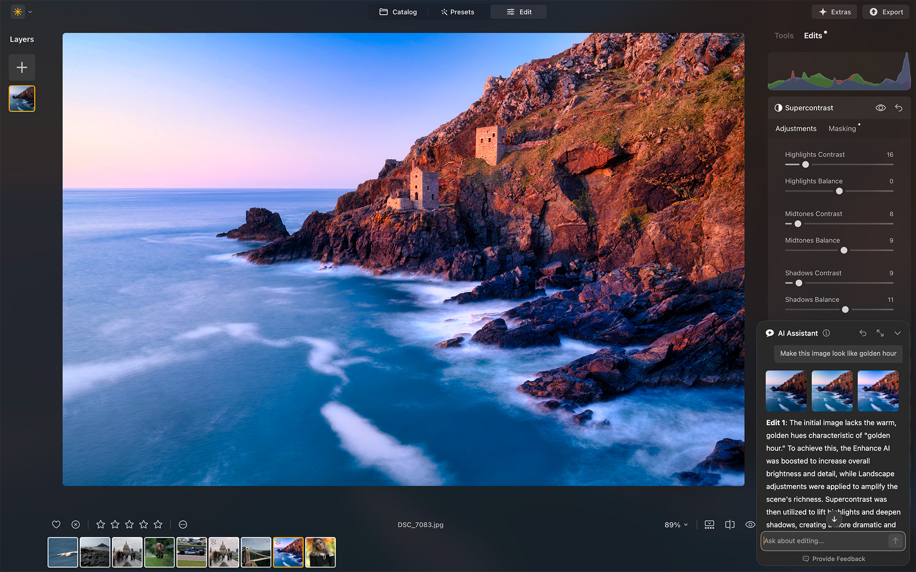This screenshot has height=572, width=916.
Task: Expand the AI Assistant panel to fullscreen
Action: click(x=880, y=333)
